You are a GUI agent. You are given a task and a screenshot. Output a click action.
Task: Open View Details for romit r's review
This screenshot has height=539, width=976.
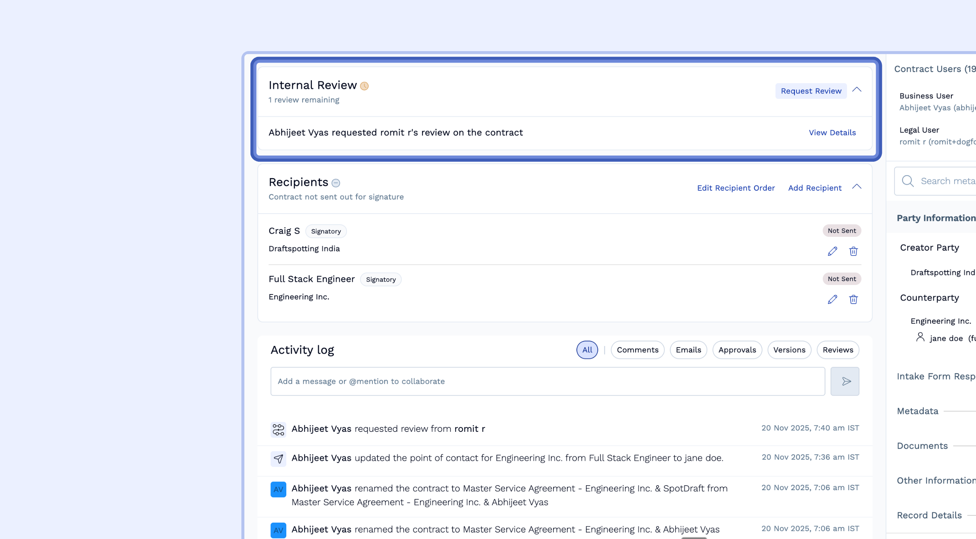click(832, 132)
